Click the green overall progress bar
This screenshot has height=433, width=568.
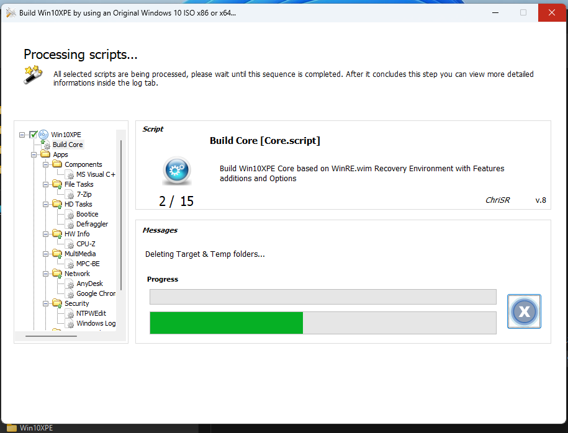[323, 323]
